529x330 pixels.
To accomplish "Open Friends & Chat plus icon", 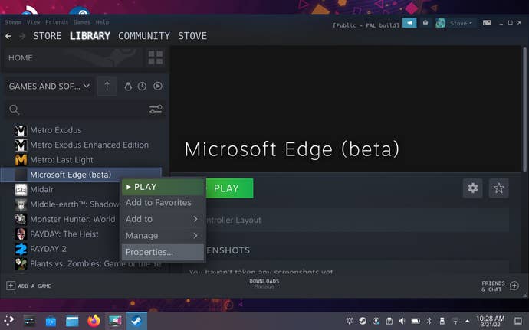I will tap(514, 286).
